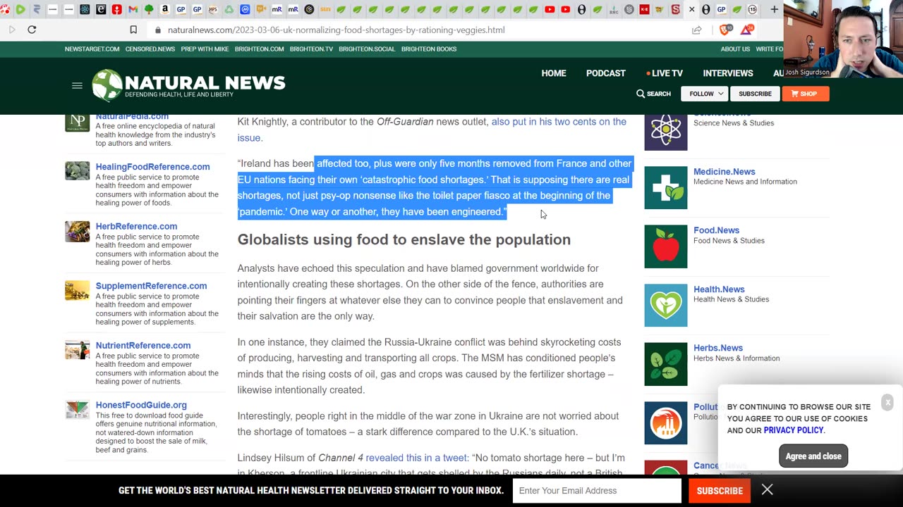Image resolution: width=903 pixels, height=507 pixels.
Task: Open the hamburger menu beside Natural News logo
Action: tap(77, 86)
